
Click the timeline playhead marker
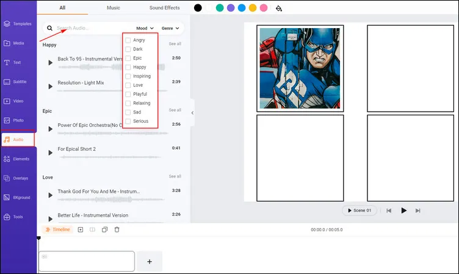click(38, 238)
